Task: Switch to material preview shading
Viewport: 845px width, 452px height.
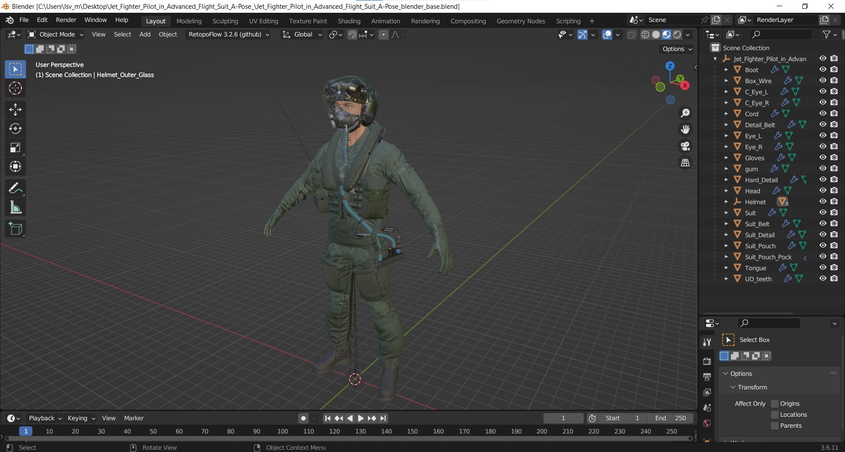Action: pyautogui.click(x=666, y=34)
